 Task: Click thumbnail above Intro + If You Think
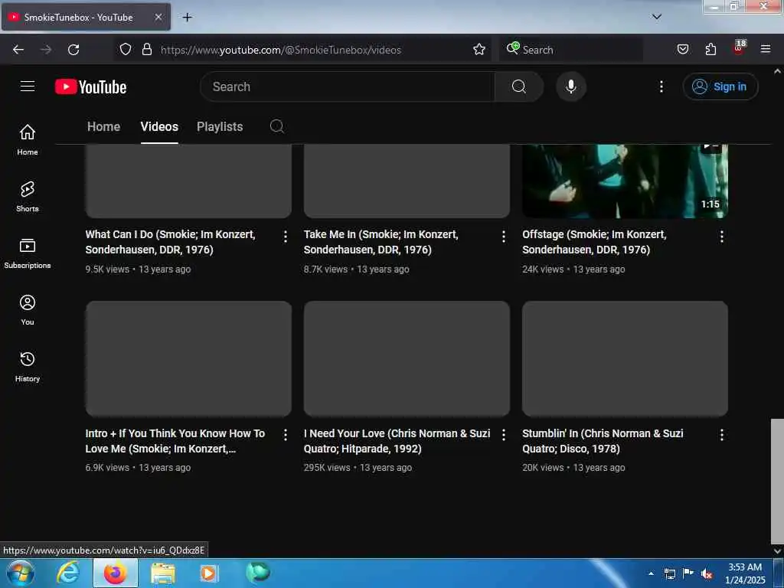point(188,358)
